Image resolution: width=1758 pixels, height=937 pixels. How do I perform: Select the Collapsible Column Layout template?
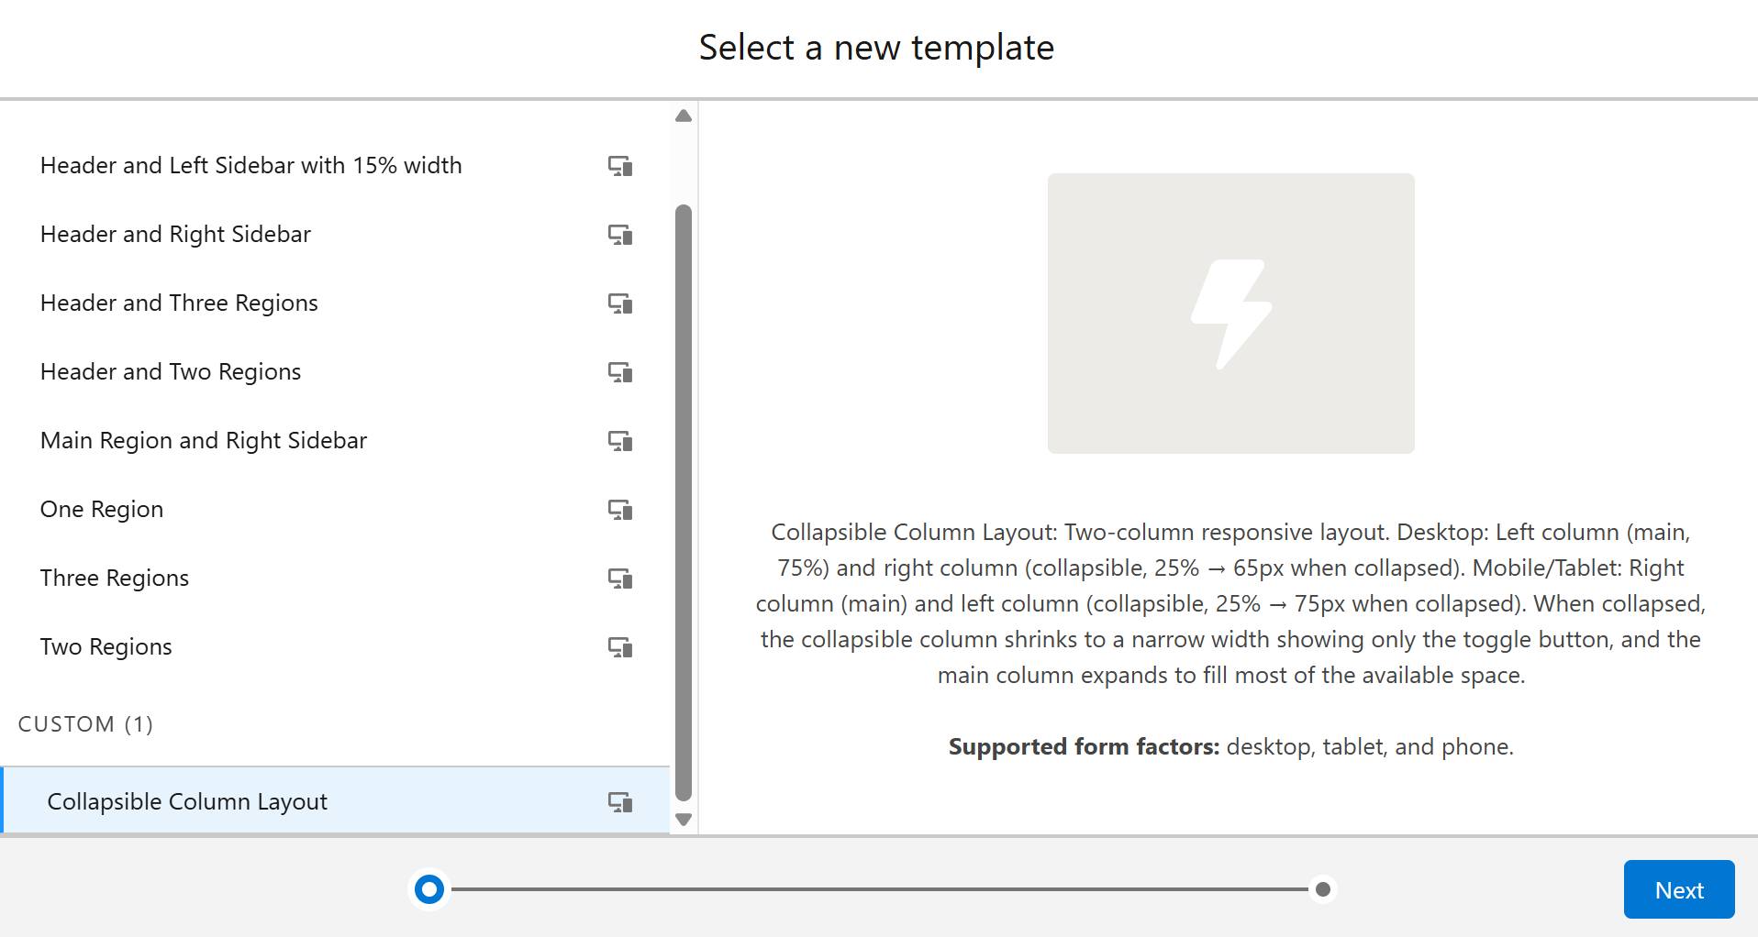(335, 801)
